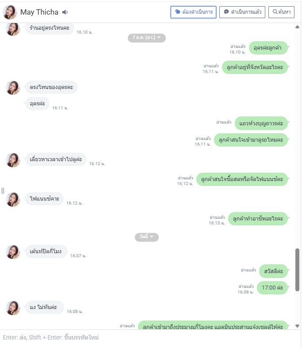Switch to the ดำเนินการแล้ว status tab
Screen dimensions: 302x348
[242, 12]
